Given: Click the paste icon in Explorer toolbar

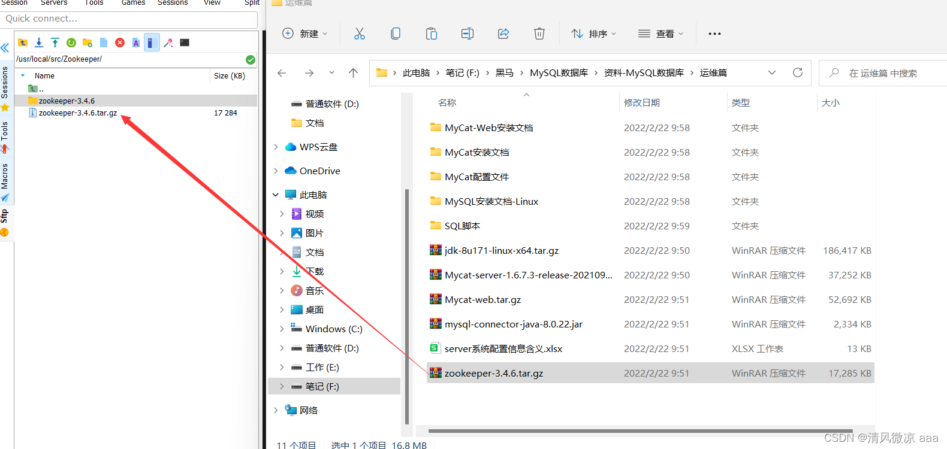Looking at the screenshot, I should 432,34.
